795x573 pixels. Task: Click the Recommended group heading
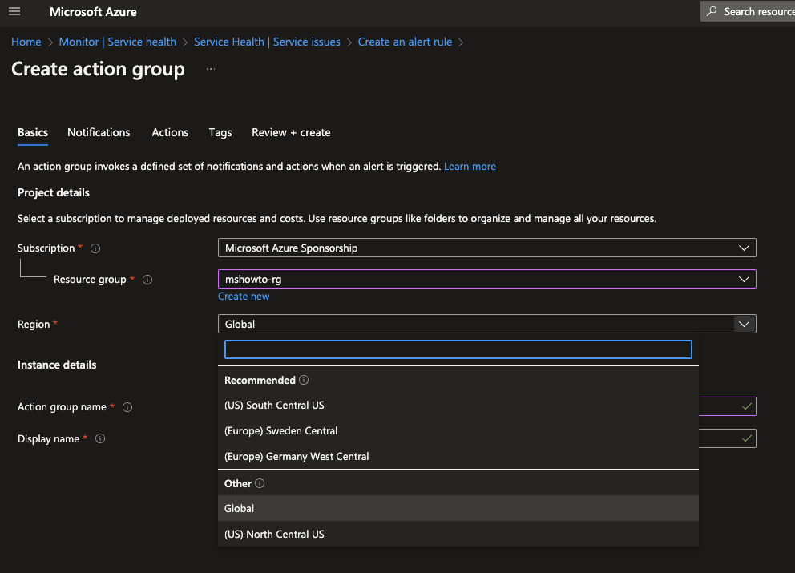tap(260, 381)
